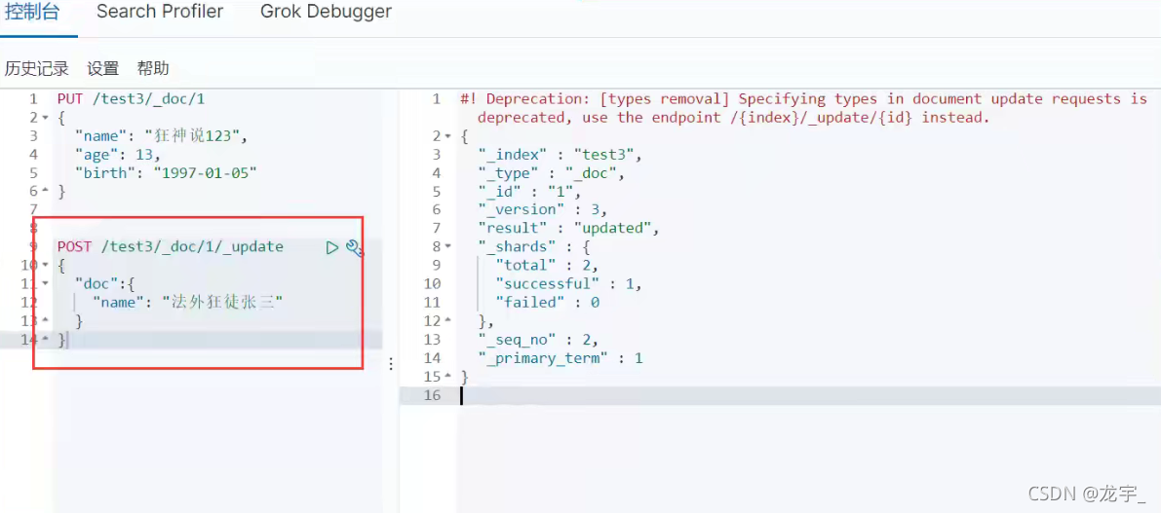
Task: Click "successful" : 1 in the response
Action: [569, 284]
